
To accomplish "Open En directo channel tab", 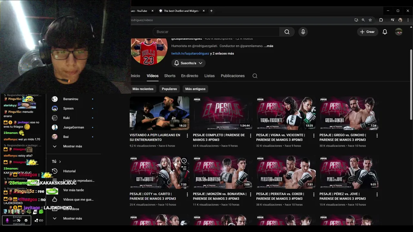I will pos(190,76).
